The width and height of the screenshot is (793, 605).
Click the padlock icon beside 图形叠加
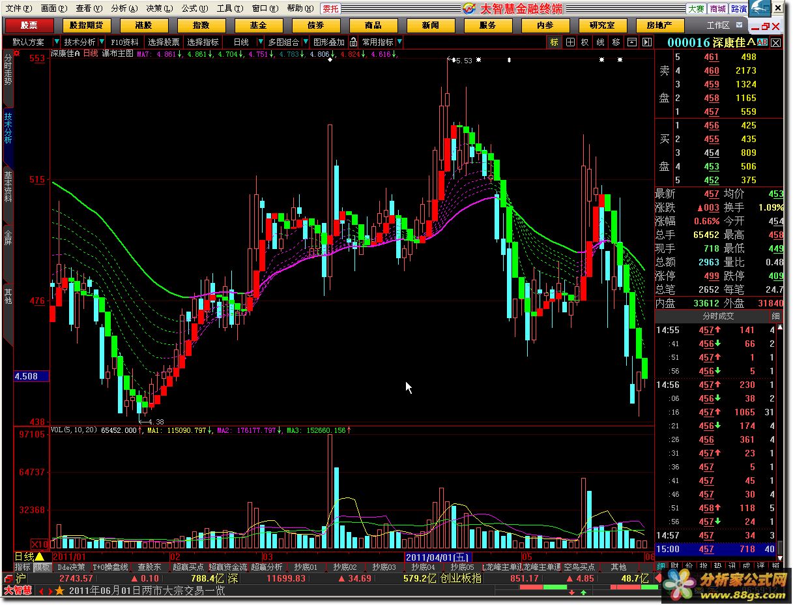point(353,42)
